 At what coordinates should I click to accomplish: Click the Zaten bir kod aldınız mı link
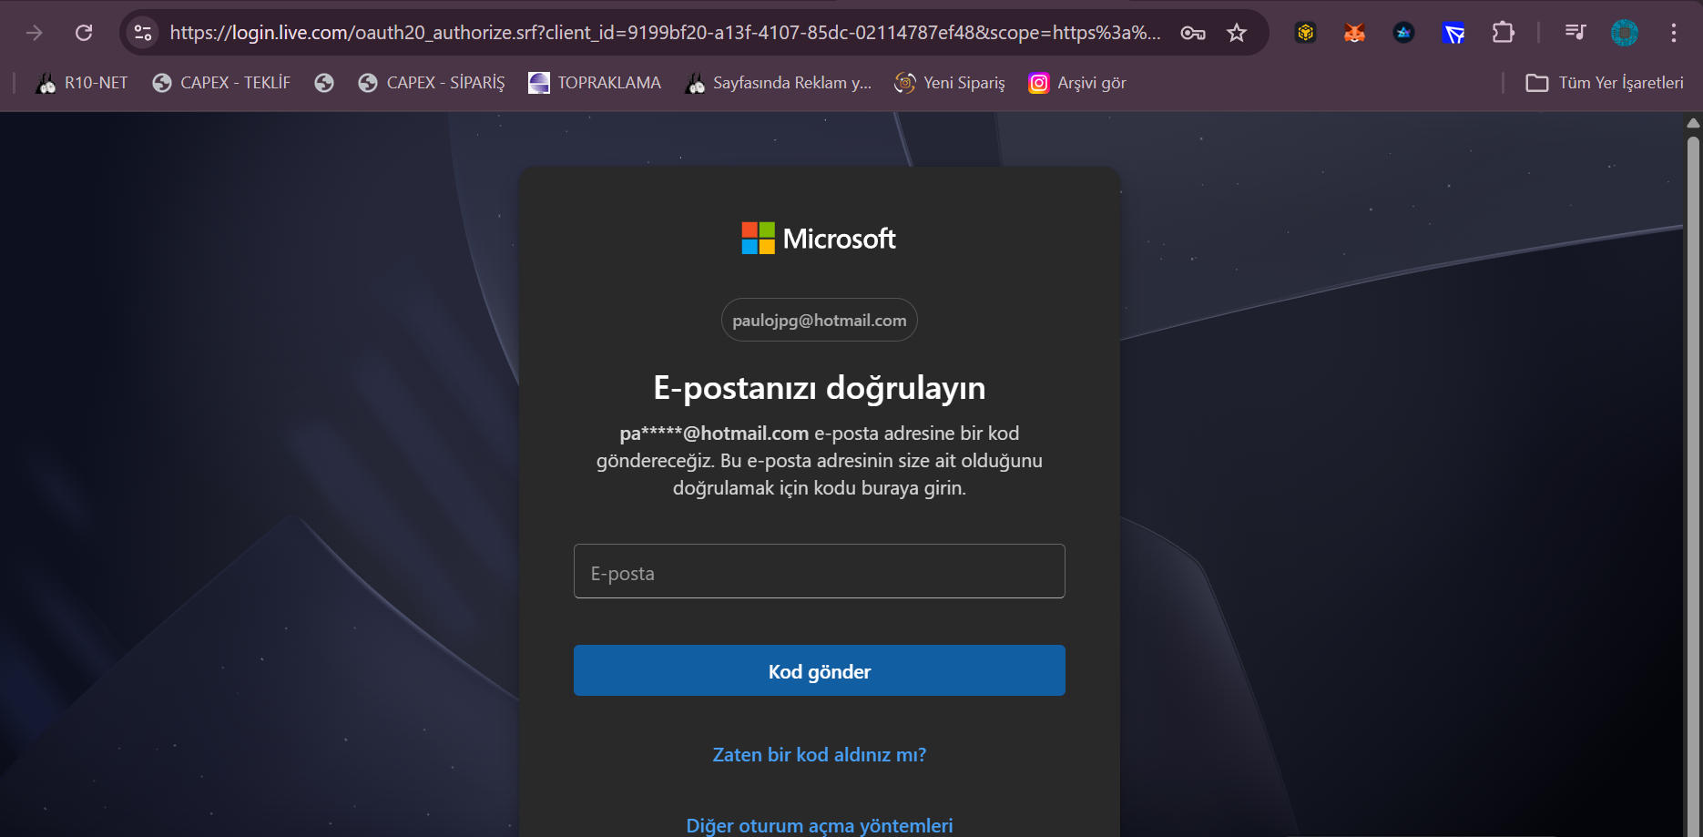click(820, 755)
